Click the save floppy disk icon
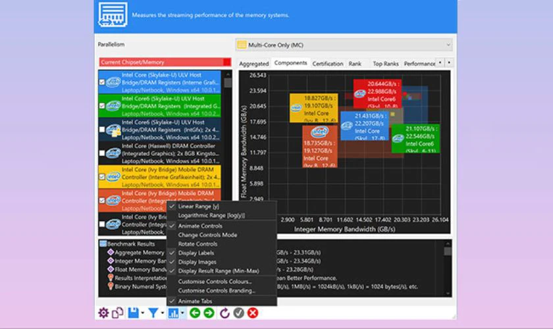The image size is (553, 329). click(133, 313)
